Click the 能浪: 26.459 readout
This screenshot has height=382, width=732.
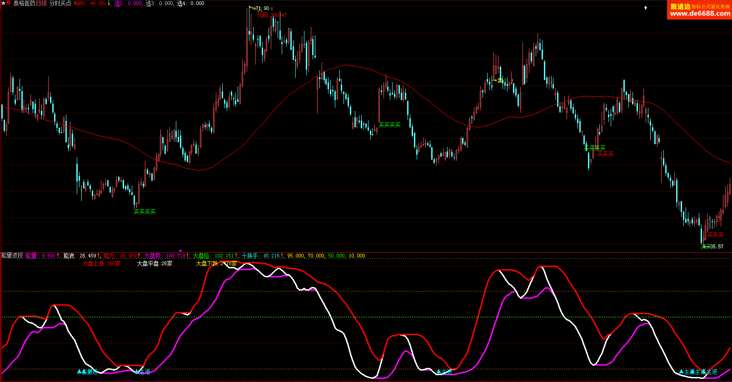80,256
